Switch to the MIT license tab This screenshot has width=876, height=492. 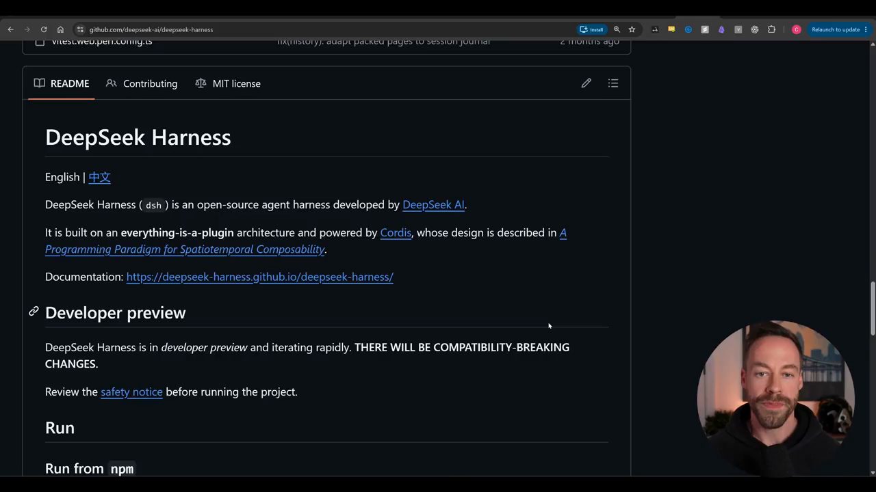[228, 83]
